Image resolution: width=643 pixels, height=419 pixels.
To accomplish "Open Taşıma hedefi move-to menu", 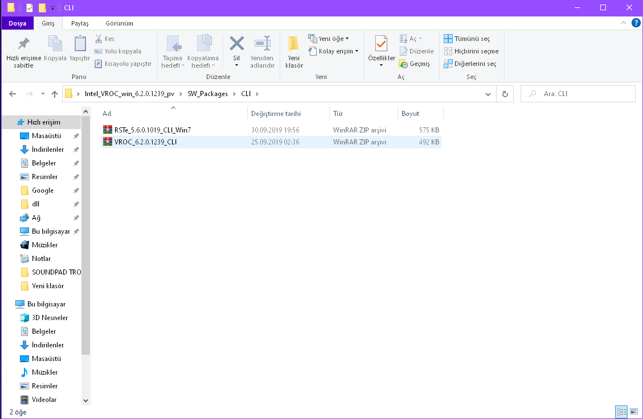I will pyautogui.click(x=173, y=52).
